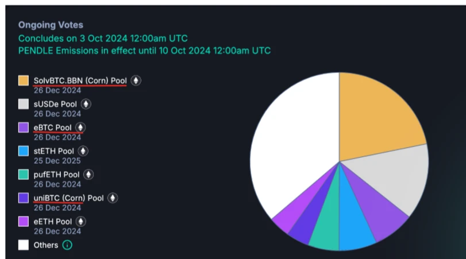Image resolution: width=466 pixels, height=259 pixels.
Task: Click the teal pufETH Pool legend swatch
Action: pos(24,175)
